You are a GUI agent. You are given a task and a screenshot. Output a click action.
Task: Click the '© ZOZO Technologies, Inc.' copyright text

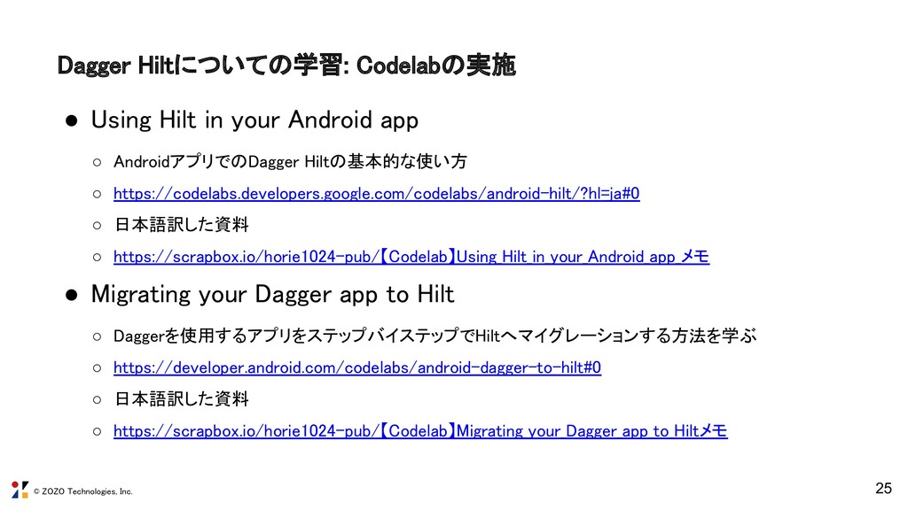[82, 491]
